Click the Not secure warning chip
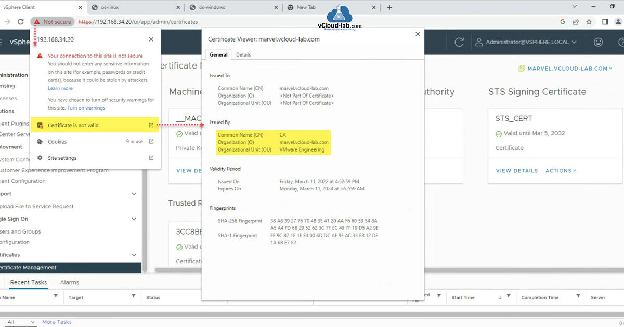This screenshot has height=327, width=624. 53,22
